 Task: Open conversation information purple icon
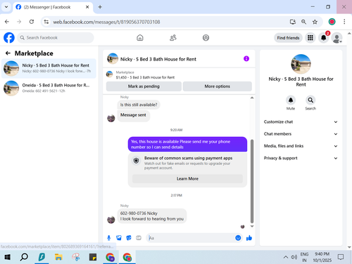[246, 59]
